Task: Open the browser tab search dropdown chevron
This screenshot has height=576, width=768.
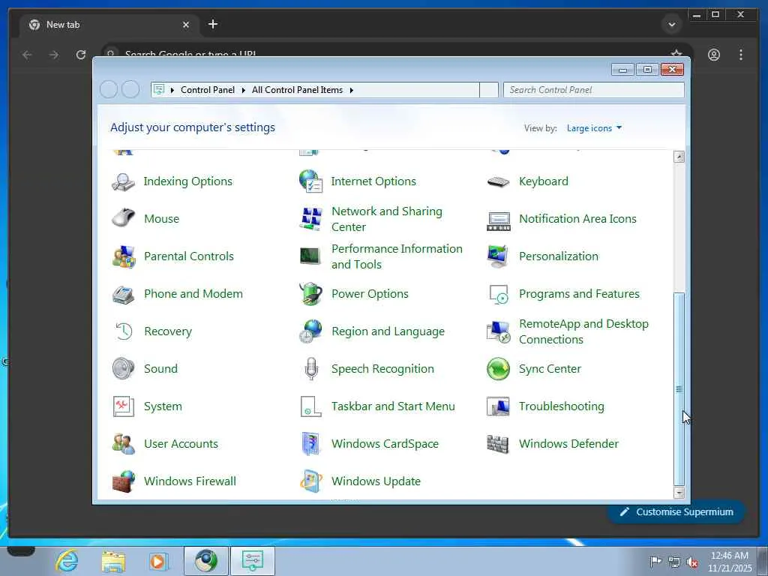Action: pyautogui.click(x=672, y=25)
